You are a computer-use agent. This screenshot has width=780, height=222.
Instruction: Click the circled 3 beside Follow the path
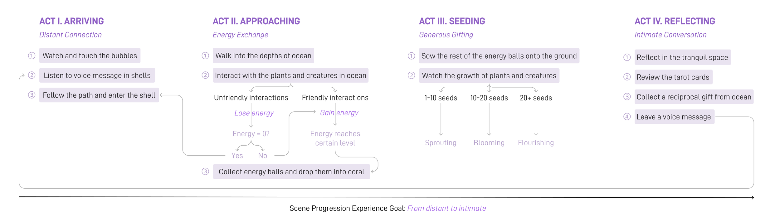click(x=32, y=95)
